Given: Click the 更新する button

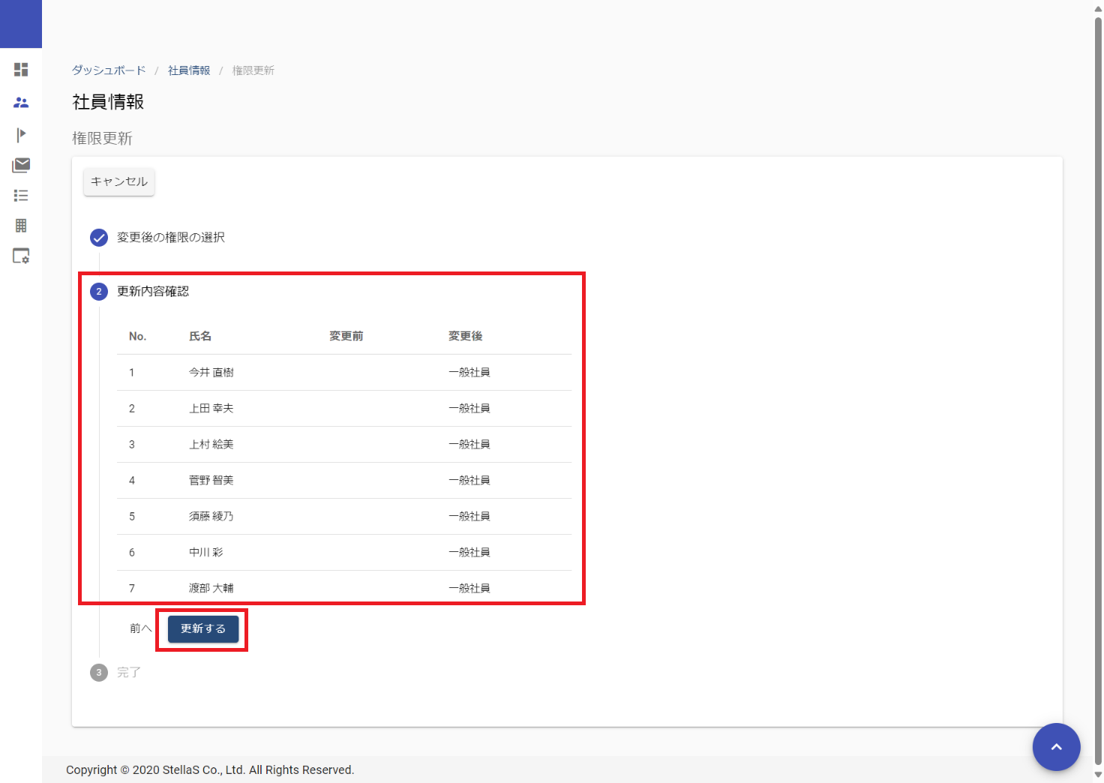Looking at the screenshot, I should (x=203, y=629).
